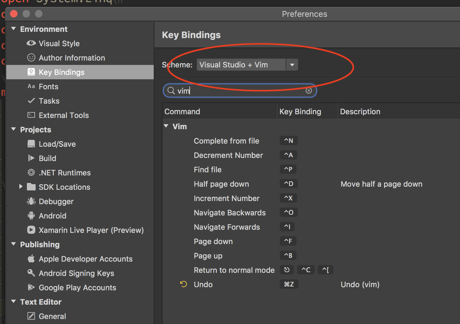Click the Undo (vim) description
This screenshot has height=324, width=460.
360,284
